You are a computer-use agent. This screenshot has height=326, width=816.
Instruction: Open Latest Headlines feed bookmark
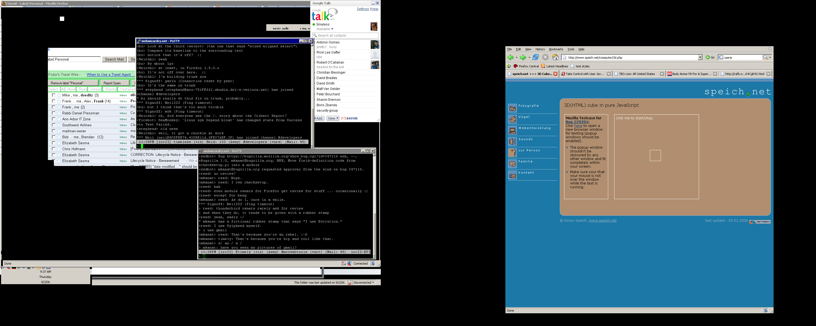[x=554, y=66]
